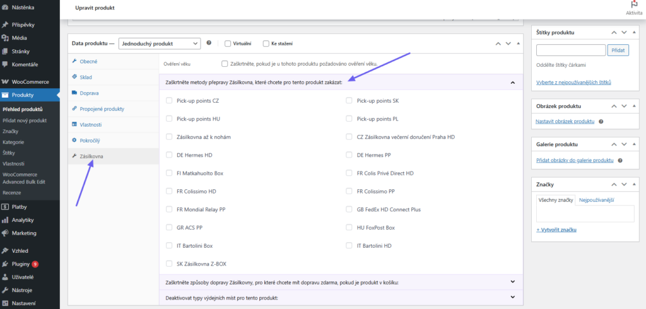Click the Vlastnosti list icon
The height and width of the screenshot is (309, 646).
(x=74, y=124)
